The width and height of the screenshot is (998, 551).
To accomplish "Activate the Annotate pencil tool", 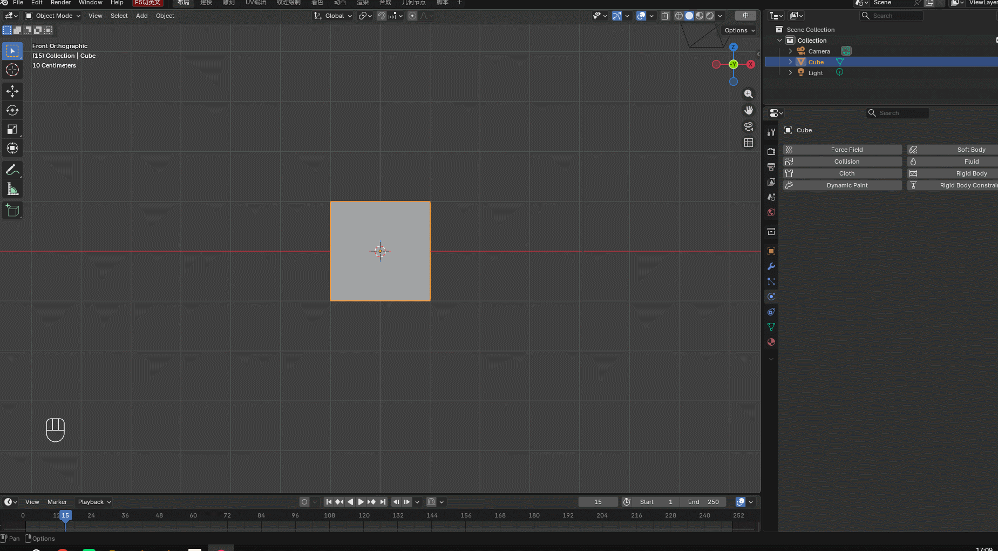I will coord(12,170).
